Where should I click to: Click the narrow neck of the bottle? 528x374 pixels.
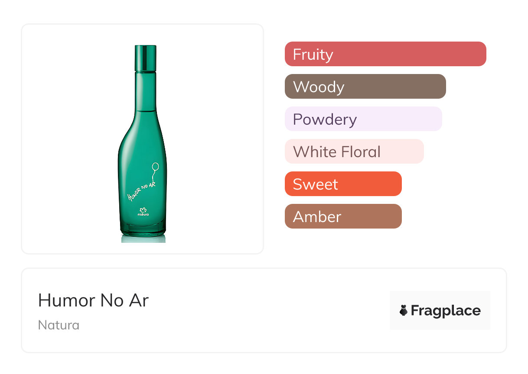pyautogui.click(x=145, y=91)
